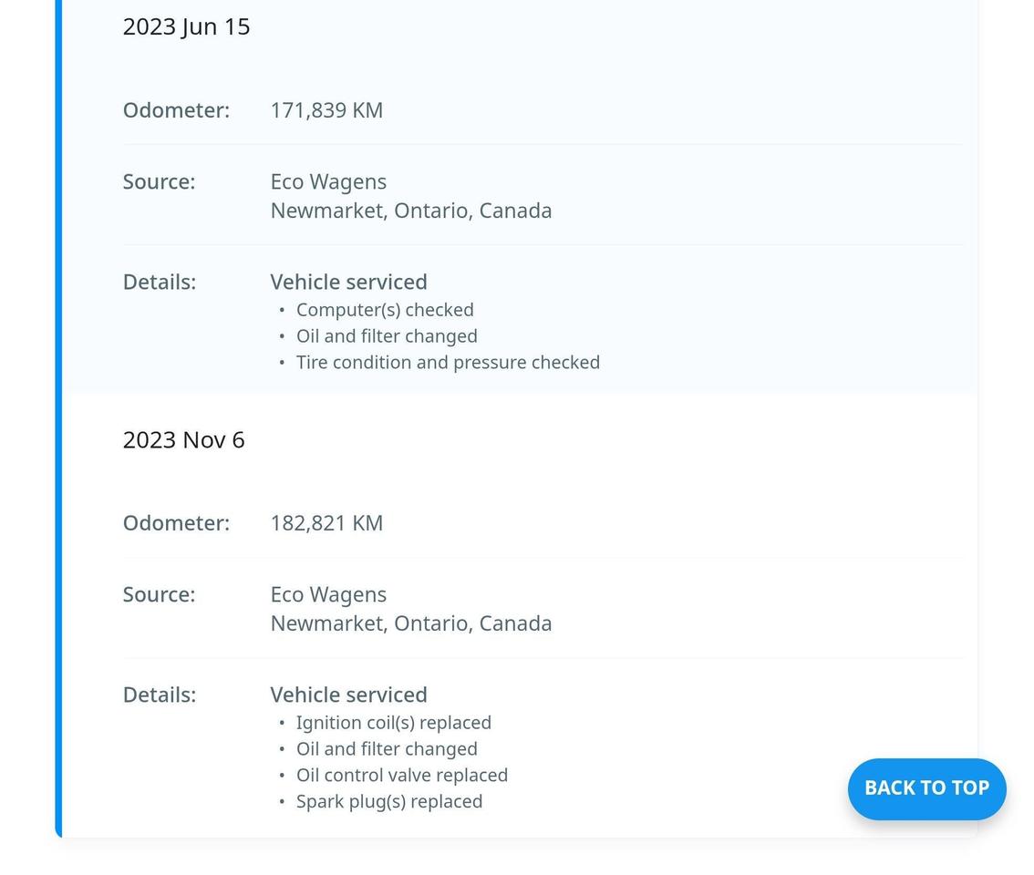Image resolution: width=1034 pixels, height=875 pixels.
Task: Select the 2023 Jun 15 record header
Action: [186, 26]
